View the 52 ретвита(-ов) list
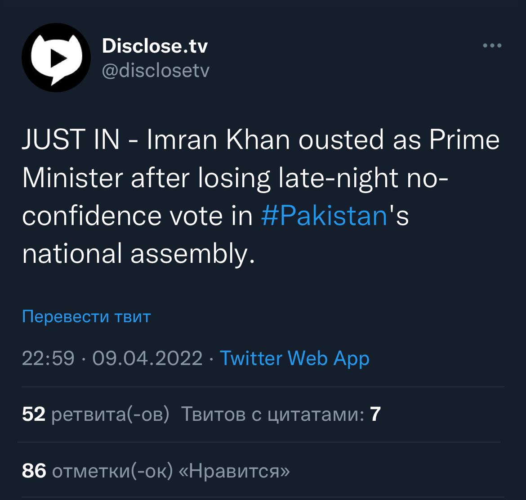Screen dimensions: 526x500 click(x=95, y=414)
